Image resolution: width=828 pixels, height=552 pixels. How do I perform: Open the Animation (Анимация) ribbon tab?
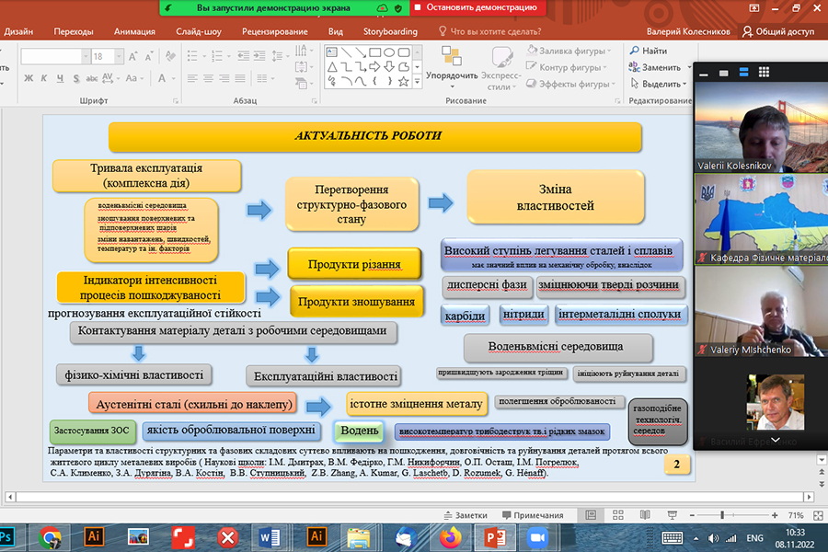click(134, 31)
